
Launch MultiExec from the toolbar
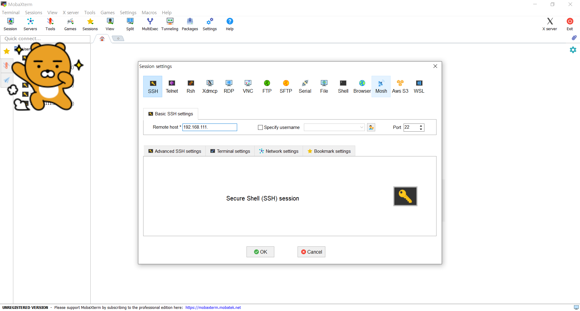150,24
